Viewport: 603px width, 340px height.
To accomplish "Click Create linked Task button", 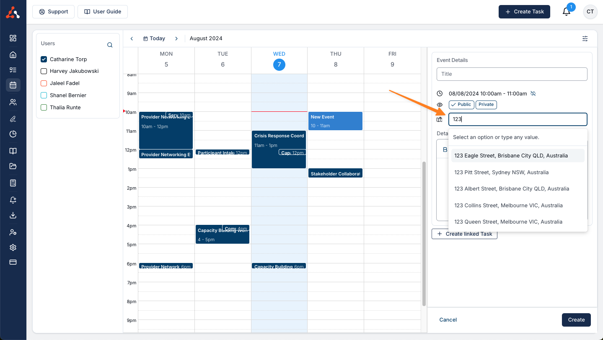I will (x=464, y=234).
